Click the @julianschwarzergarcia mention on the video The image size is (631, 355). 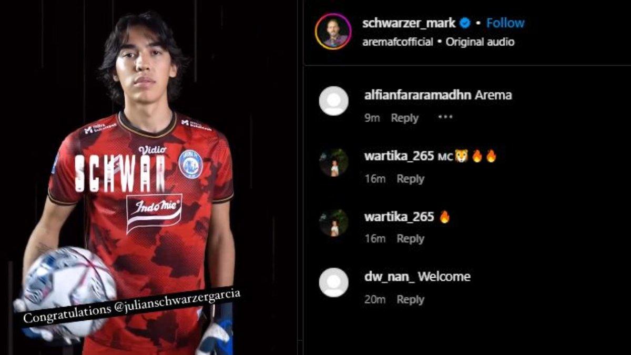177,301
